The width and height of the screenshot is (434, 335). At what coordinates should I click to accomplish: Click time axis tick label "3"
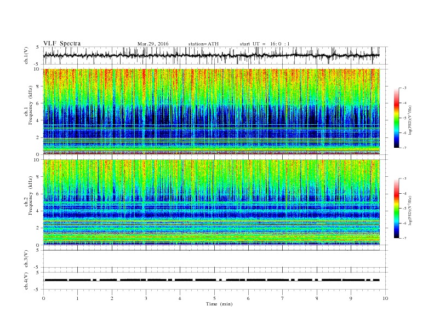pyautogui.click(x=146, y=298)
